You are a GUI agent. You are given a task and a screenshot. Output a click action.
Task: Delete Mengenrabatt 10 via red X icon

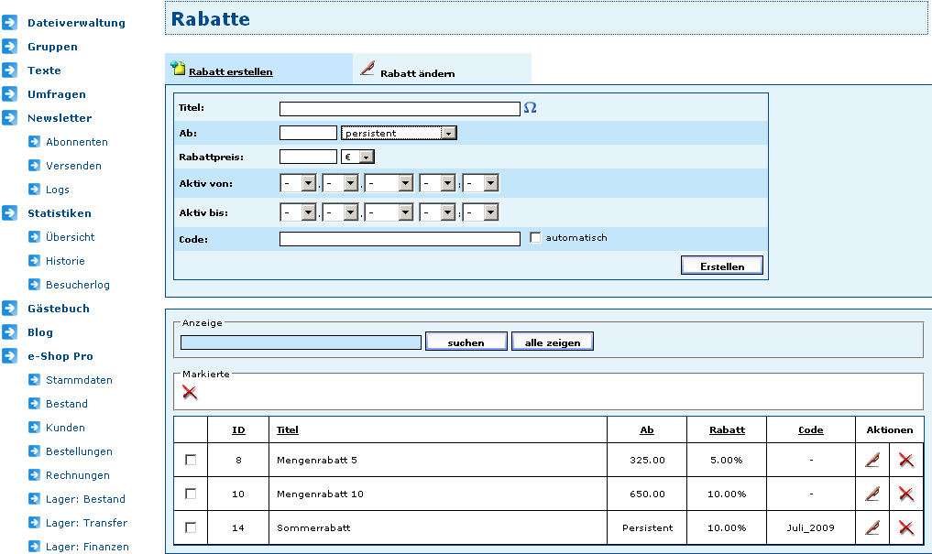906,494
